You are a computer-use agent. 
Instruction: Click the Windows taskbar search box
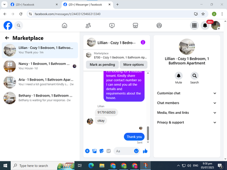43,165
